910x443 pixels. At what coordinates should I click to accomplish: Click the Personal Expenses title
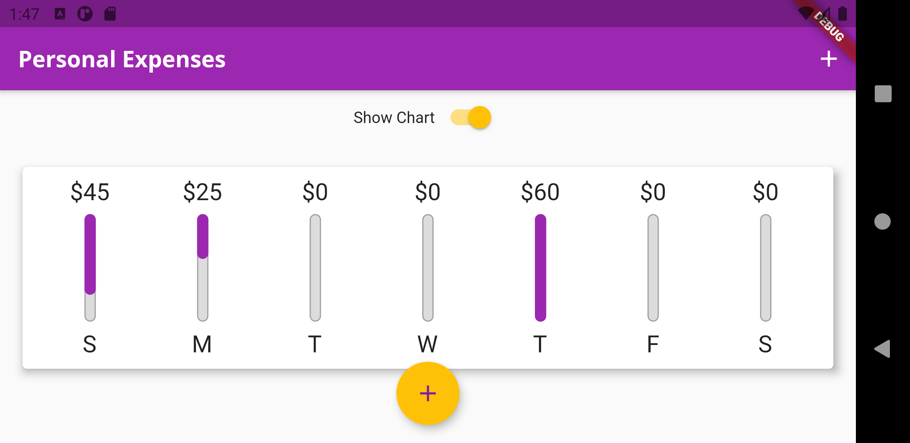tap(121, 59)
